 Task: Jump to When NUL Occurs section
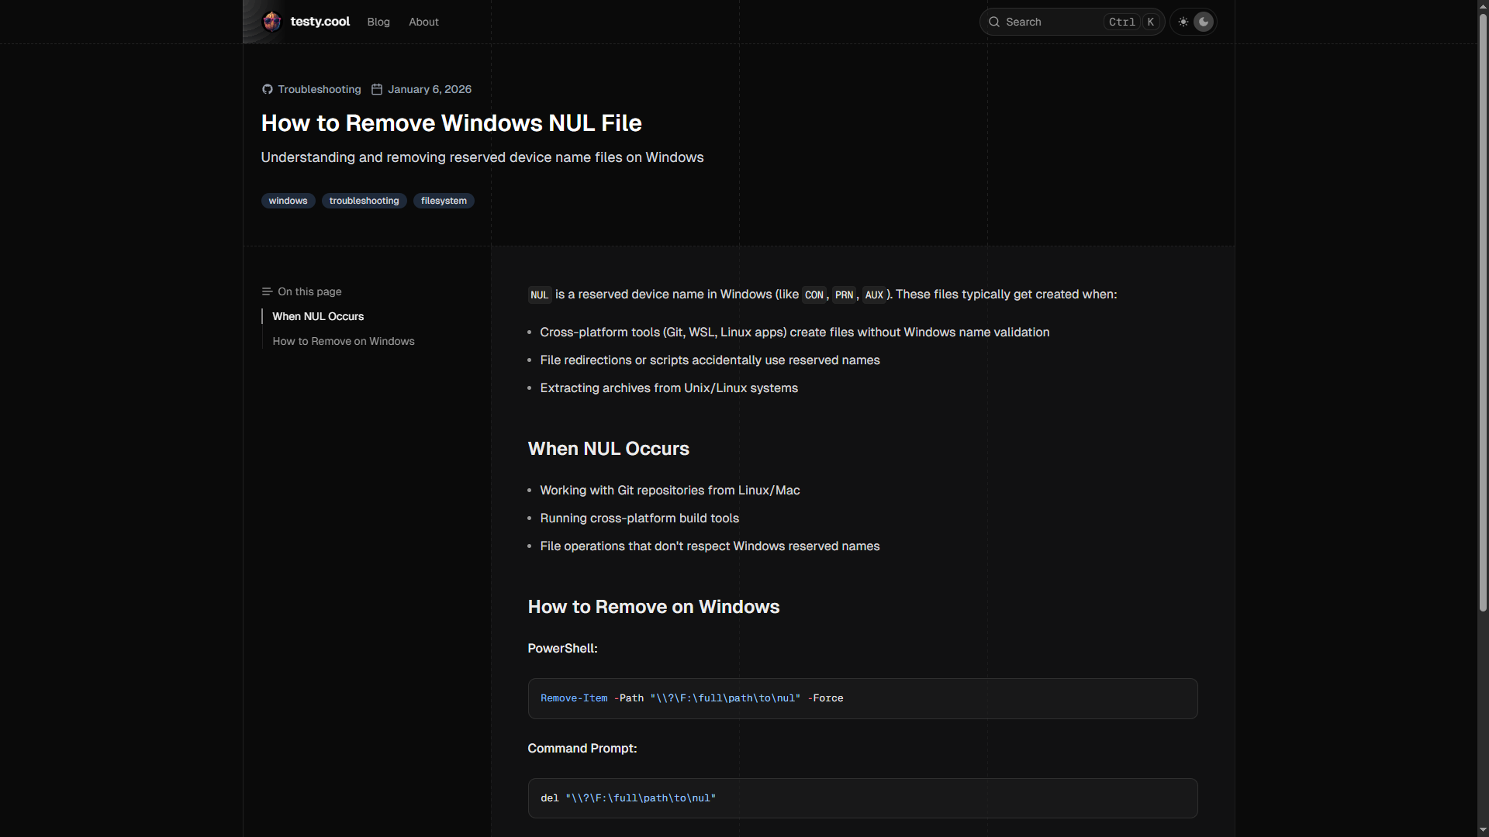tap(318, 316)
